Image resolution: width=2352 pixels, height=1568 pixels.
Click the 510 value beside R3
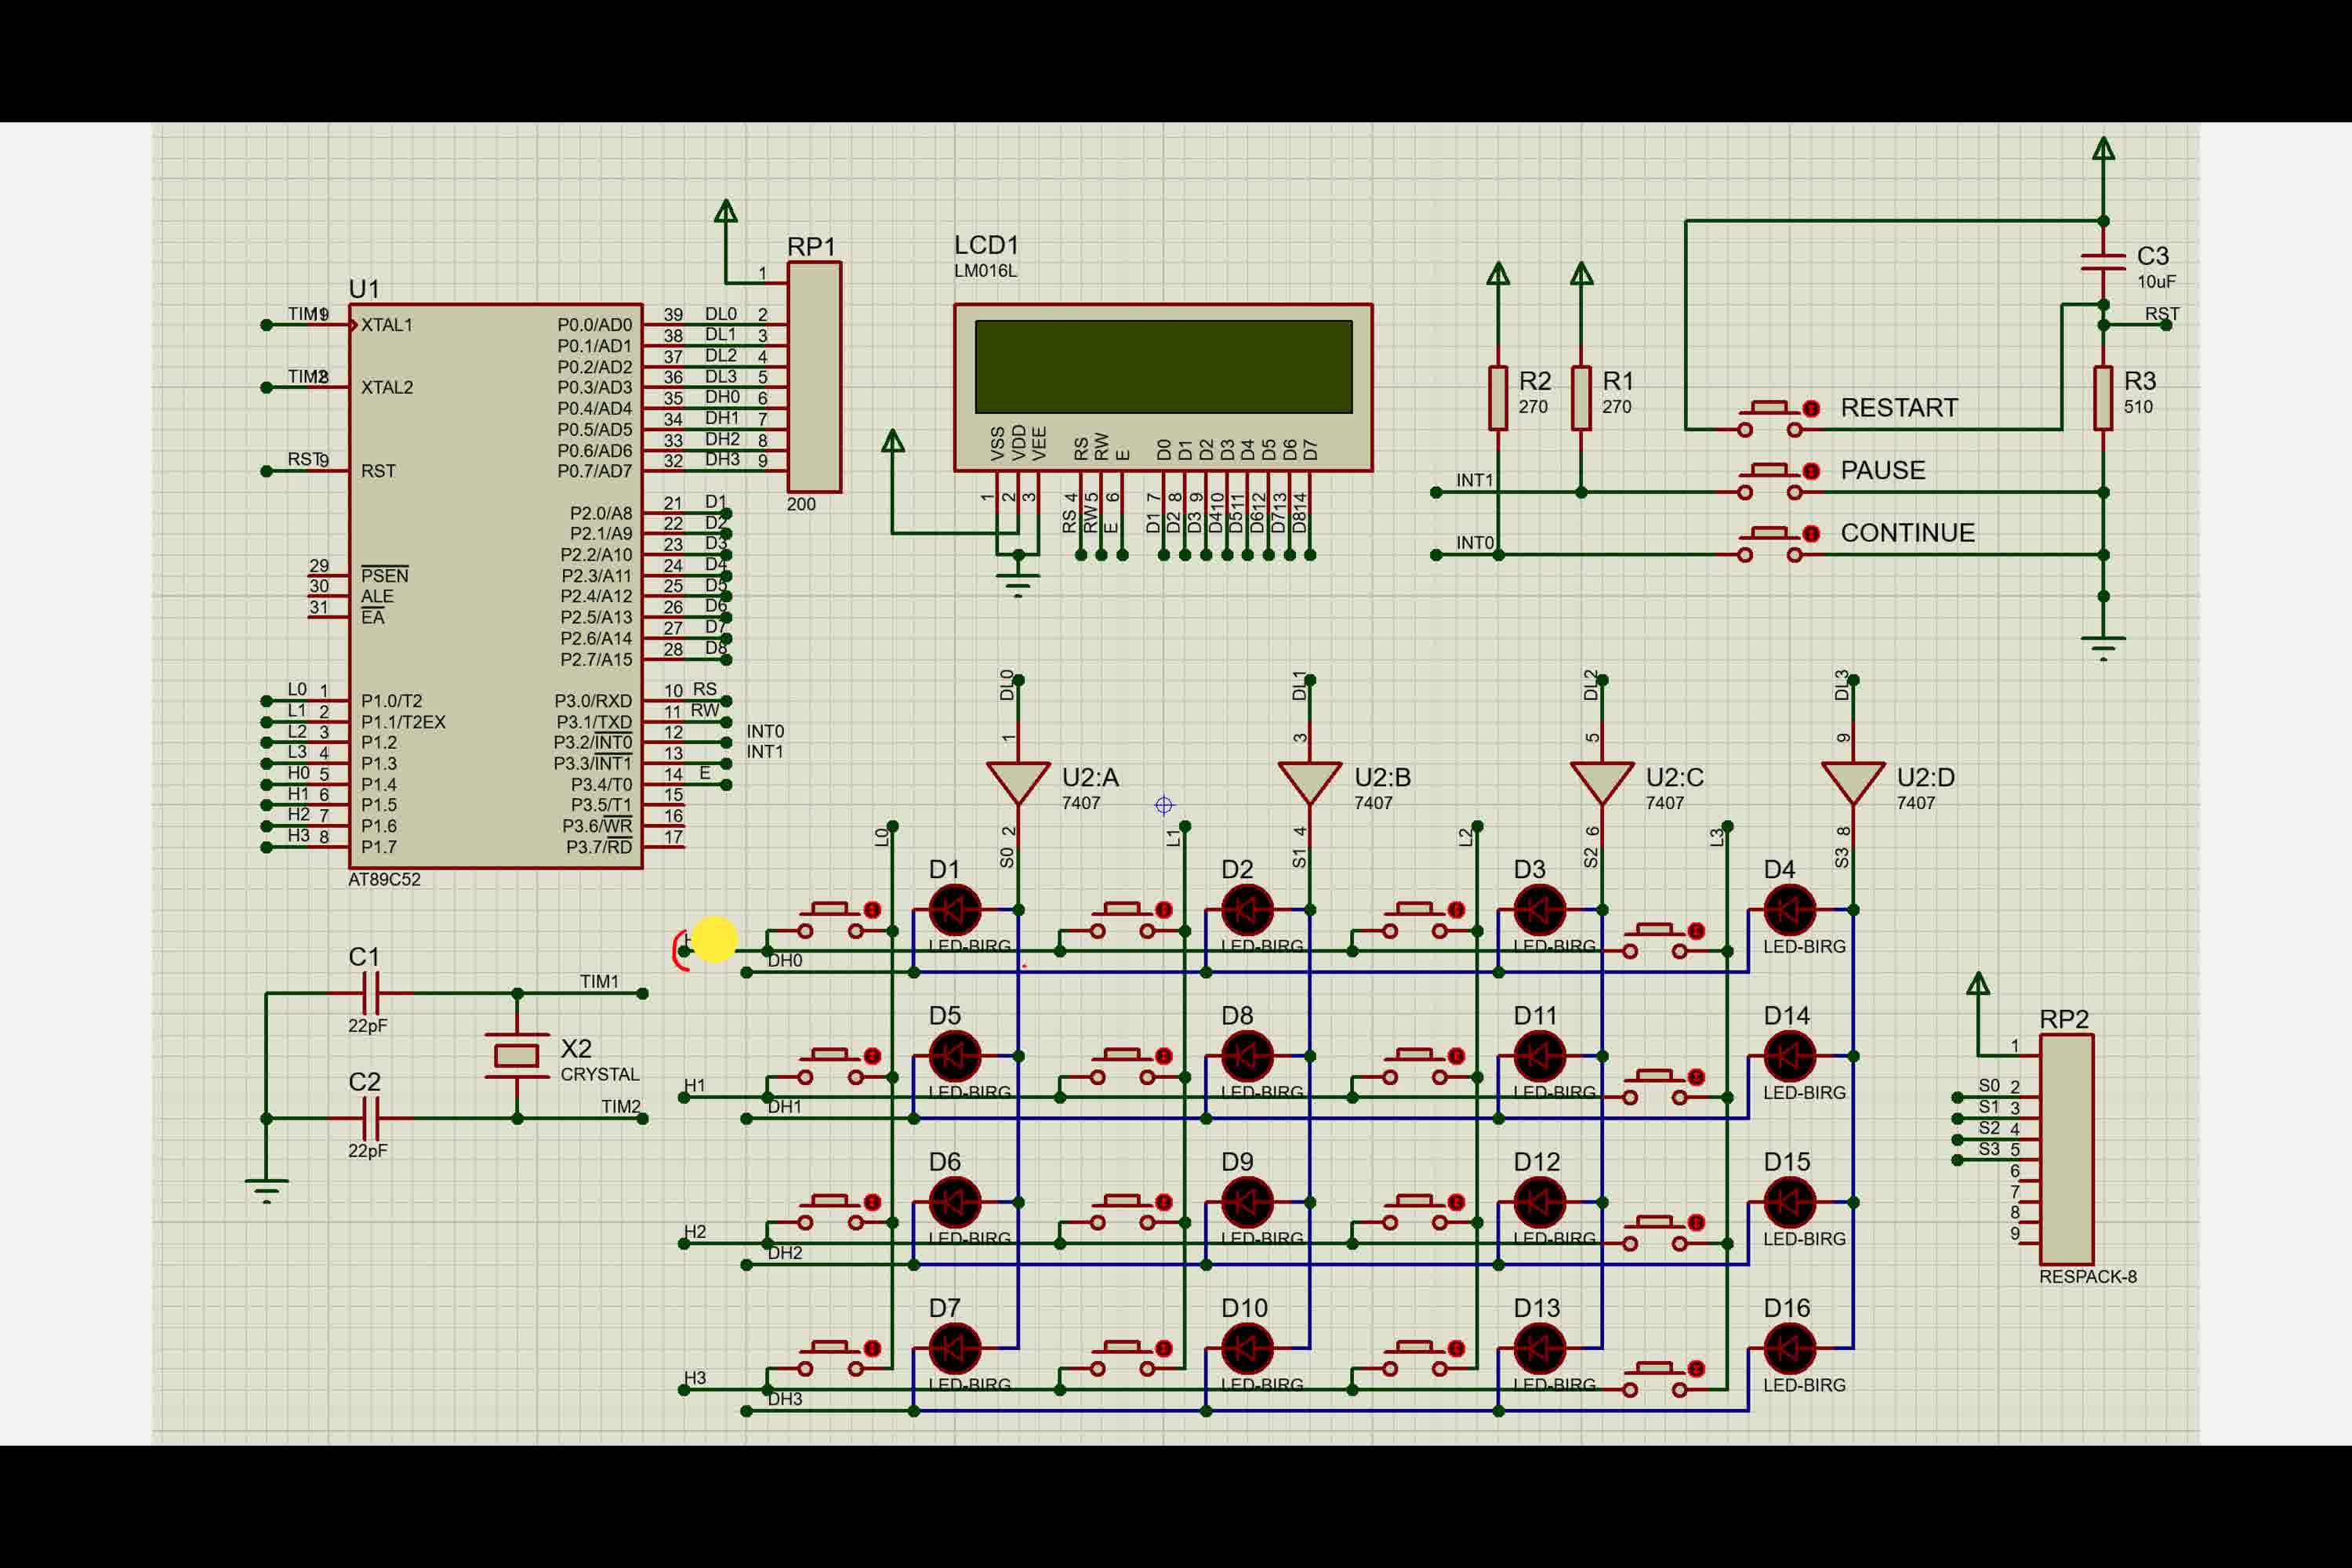[x=2138, y=407]
